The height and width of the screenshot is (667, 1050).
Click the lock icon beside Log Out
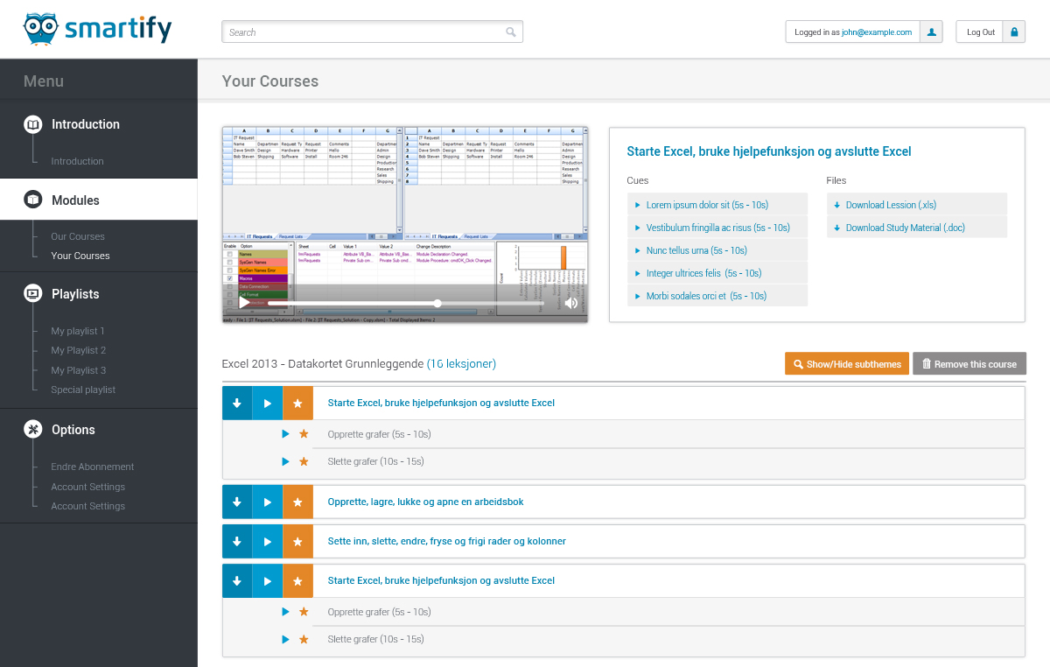click(1014, 32)
